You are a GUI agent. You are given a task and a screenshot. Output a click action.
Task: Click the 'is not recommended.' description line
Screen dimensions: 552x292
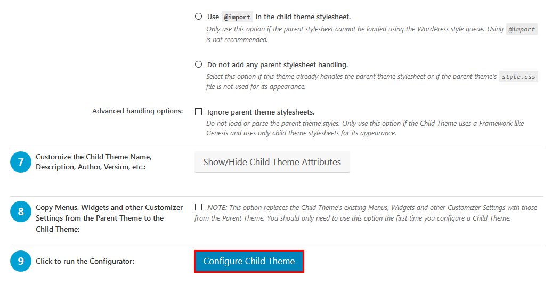[x=237, y=40]
